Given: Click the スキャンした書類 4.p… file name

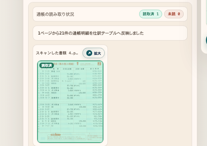Looking at the screenshot, I should [x=57, y=53].
